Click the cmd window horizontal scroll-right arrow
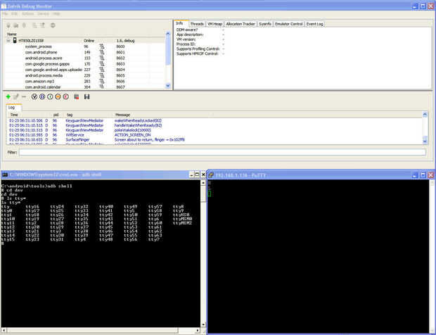The height and width of the screenshot is (335, 436). click(198, 330)
